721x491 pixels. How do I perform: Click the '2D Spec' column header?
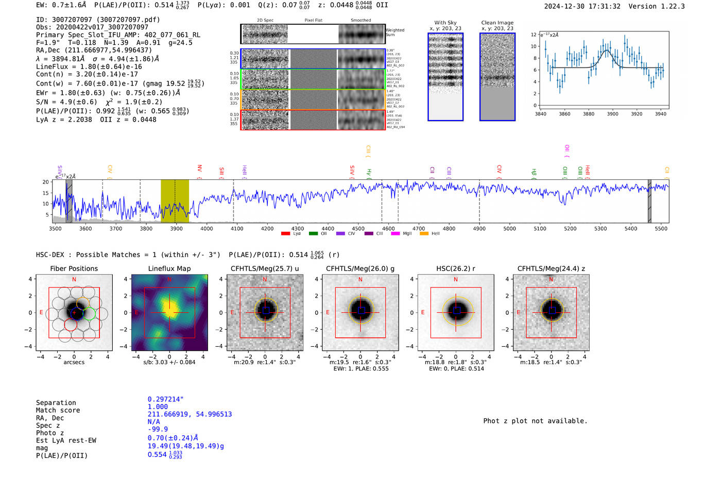[265, 20]
